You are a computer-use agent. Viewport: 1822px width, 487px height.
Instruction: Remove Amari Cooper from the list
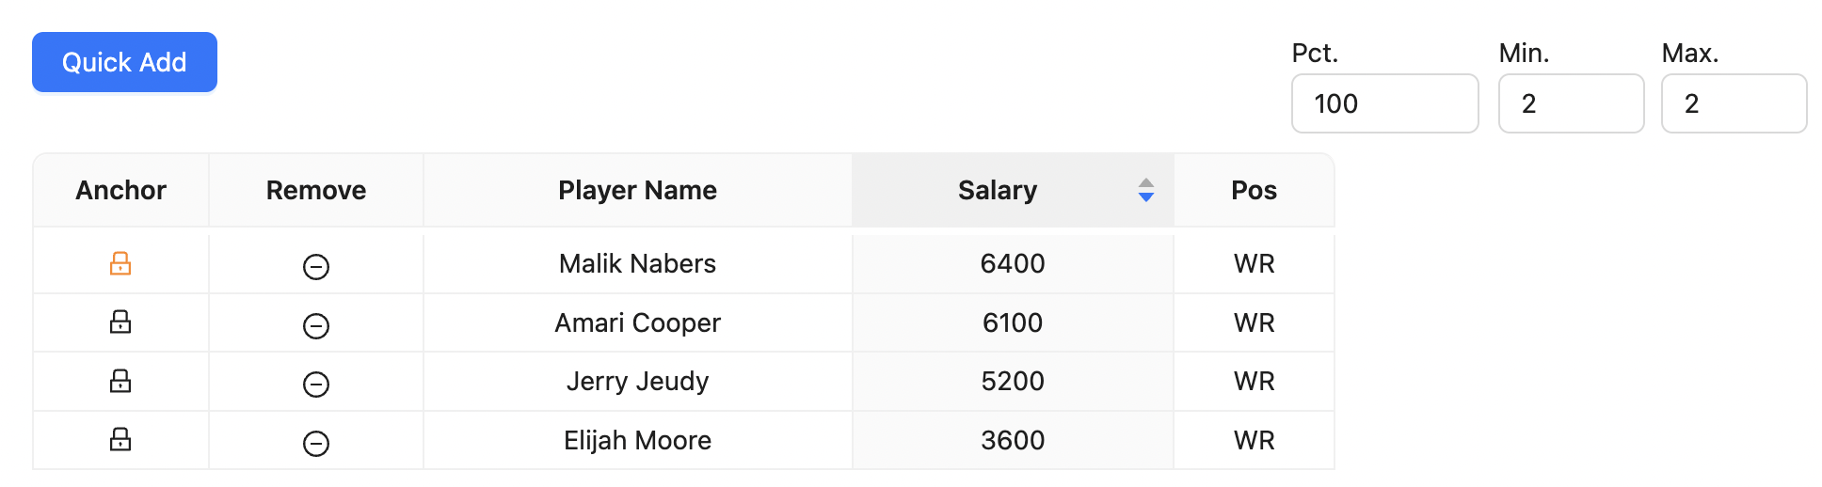click(x=316, y=326)
